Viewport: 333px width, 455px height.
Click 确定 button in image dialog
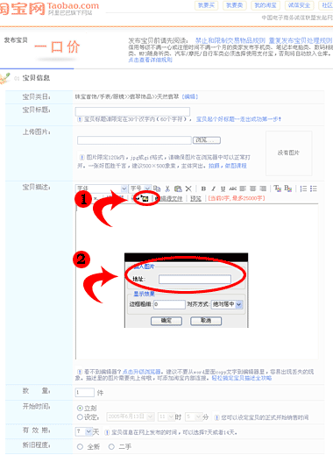166,321
